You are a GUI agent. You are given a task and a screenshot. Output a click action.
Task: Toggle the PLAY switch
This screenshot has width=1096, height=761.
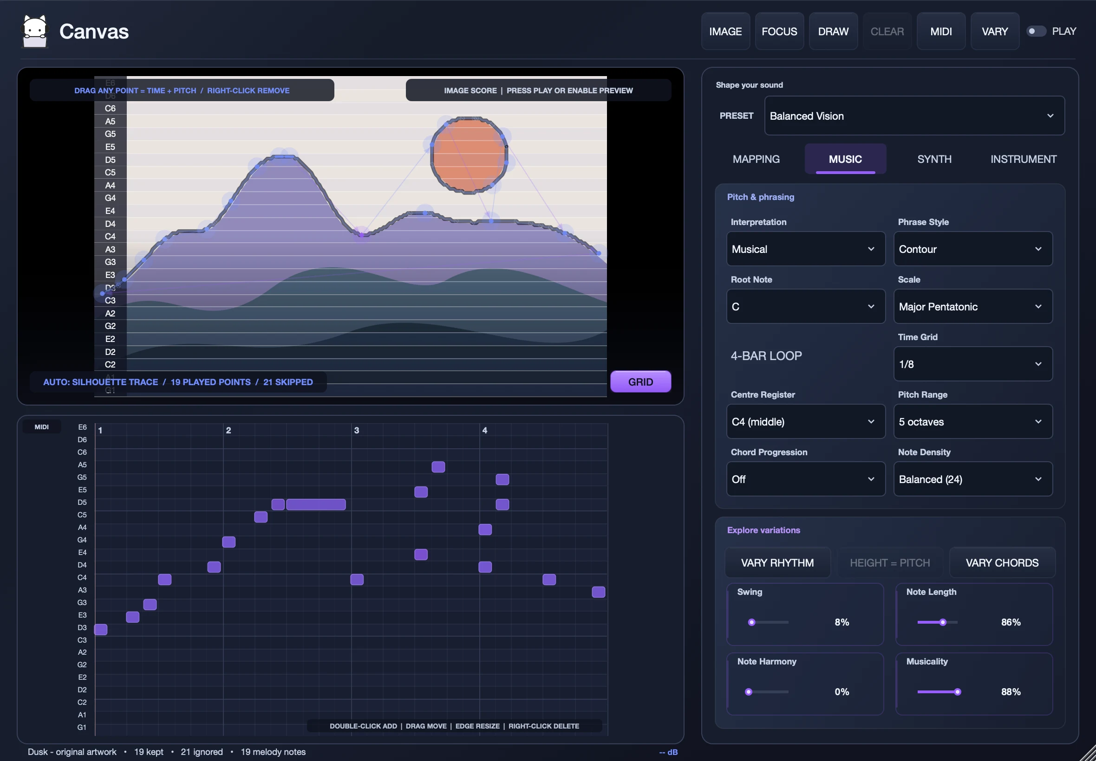click(1036, 31)
